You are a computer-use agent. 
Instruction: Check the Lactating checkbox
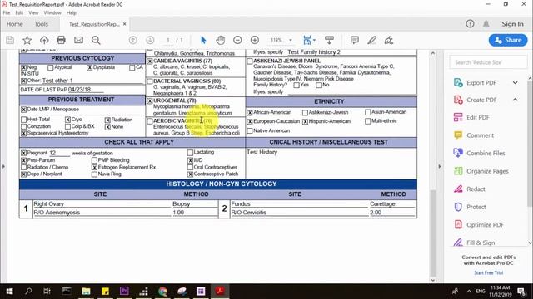(190, 153)
